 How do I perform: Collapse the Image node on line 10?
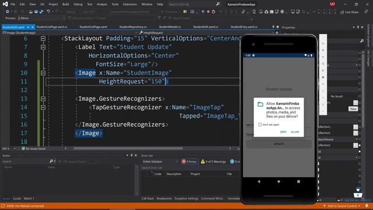43,73
